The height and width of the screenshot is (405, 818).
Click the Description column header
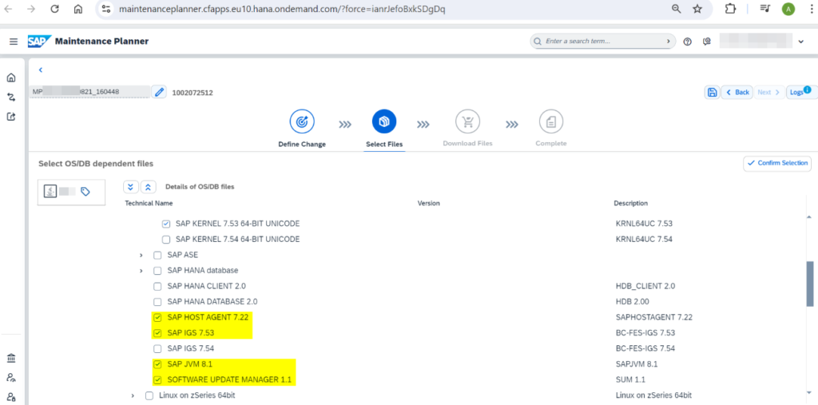click(x=631, y=203)
